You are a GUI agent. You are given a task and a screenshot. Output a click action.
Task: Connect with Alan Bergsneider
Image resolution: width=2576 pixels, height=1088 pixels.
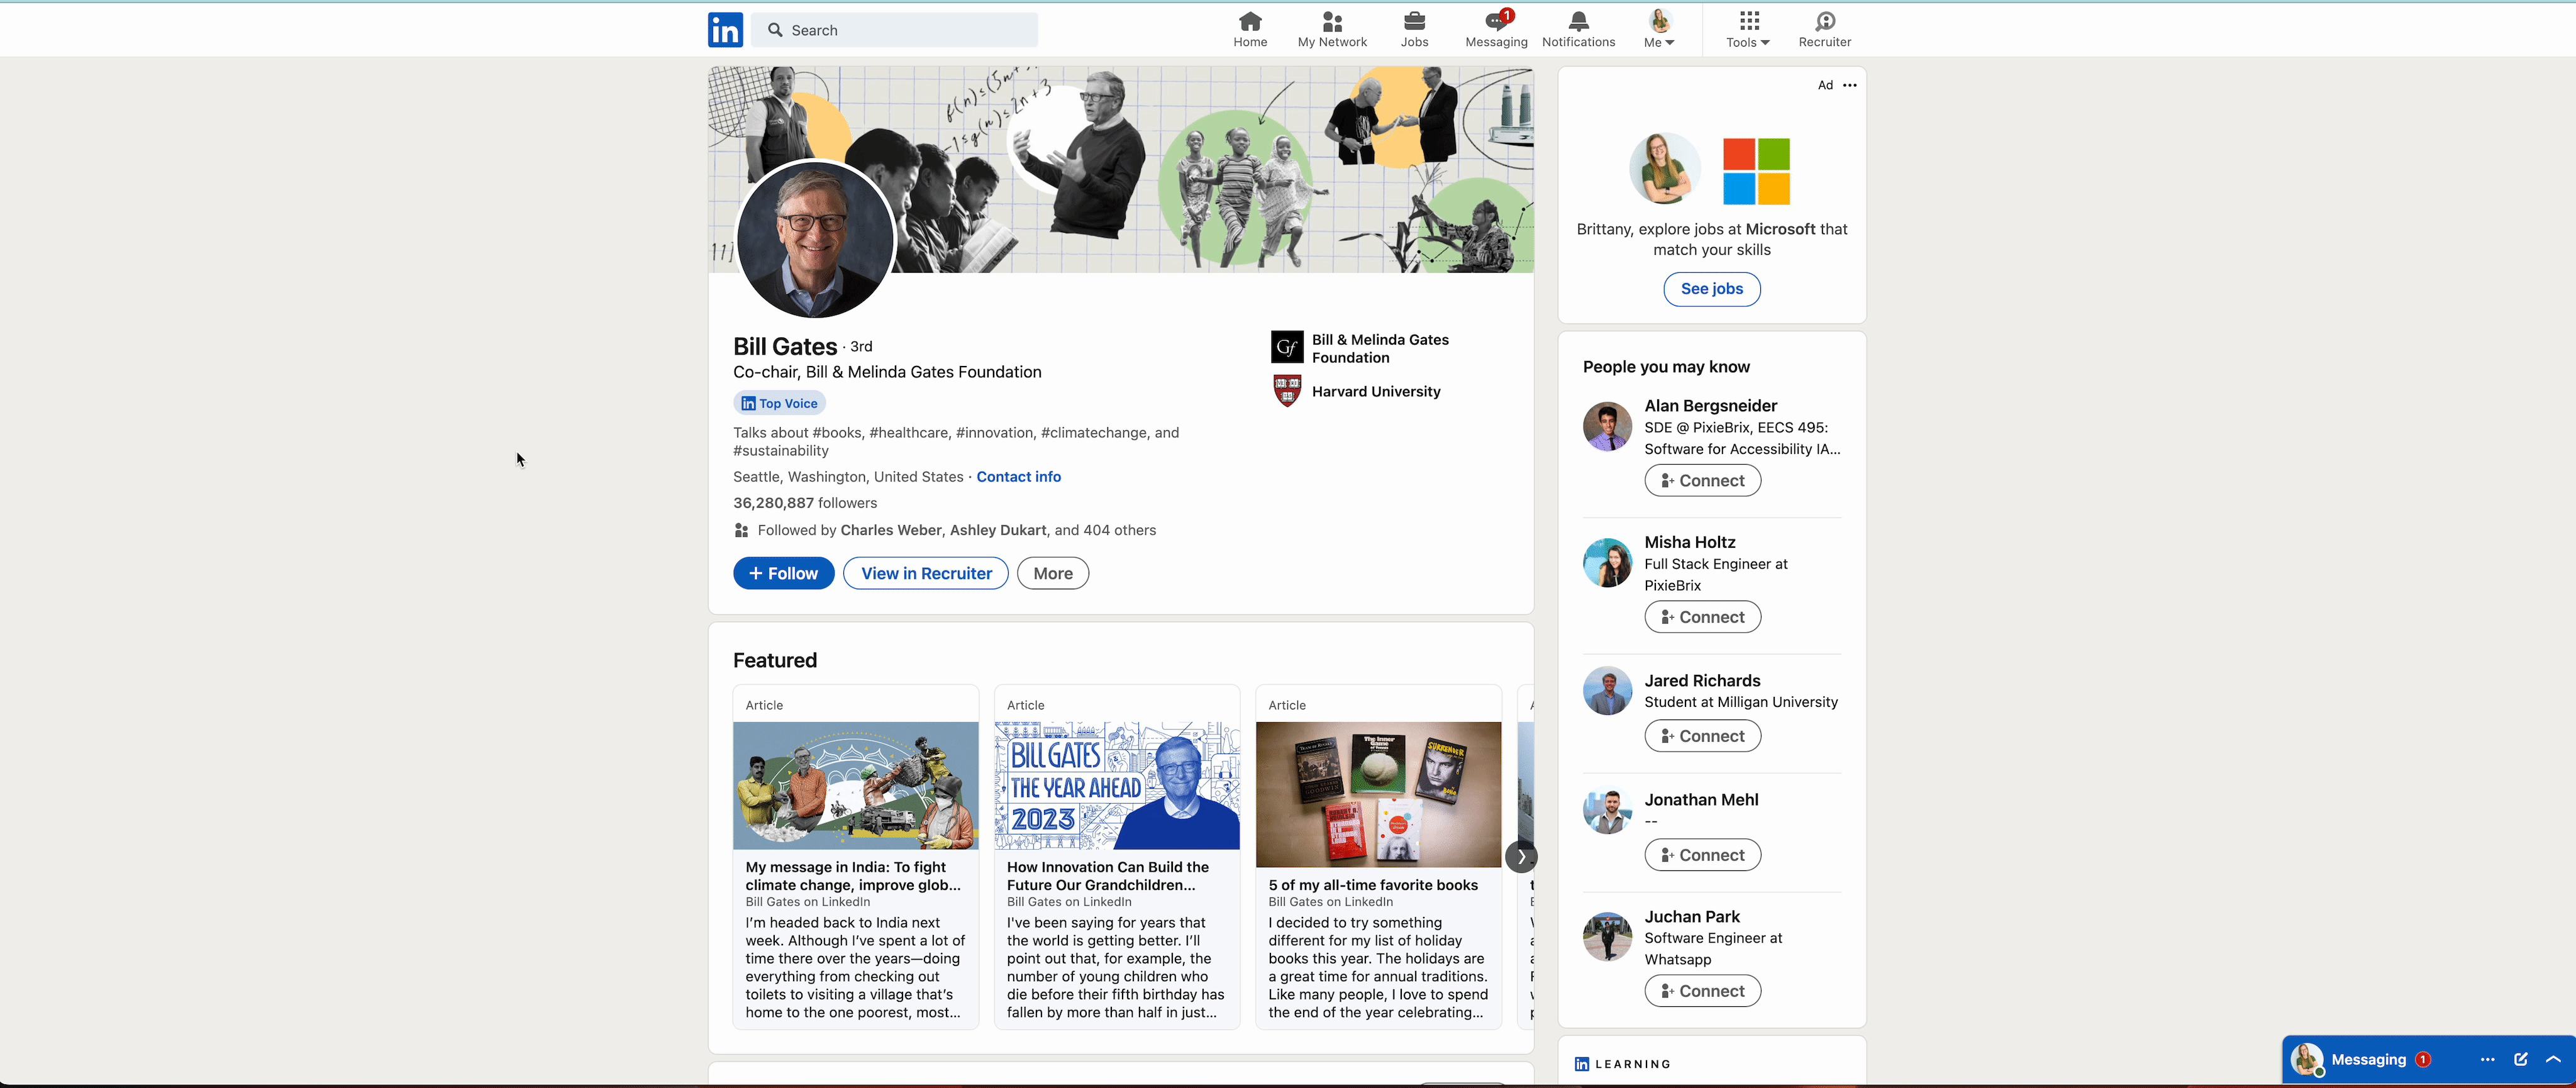tap(1702, 481)
